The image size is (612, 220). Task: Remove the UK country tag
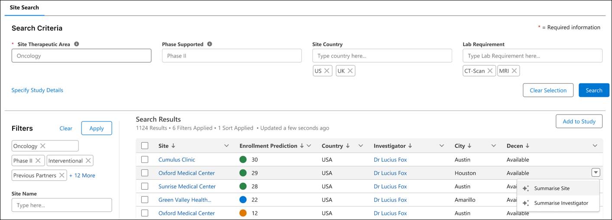(350, 71)
